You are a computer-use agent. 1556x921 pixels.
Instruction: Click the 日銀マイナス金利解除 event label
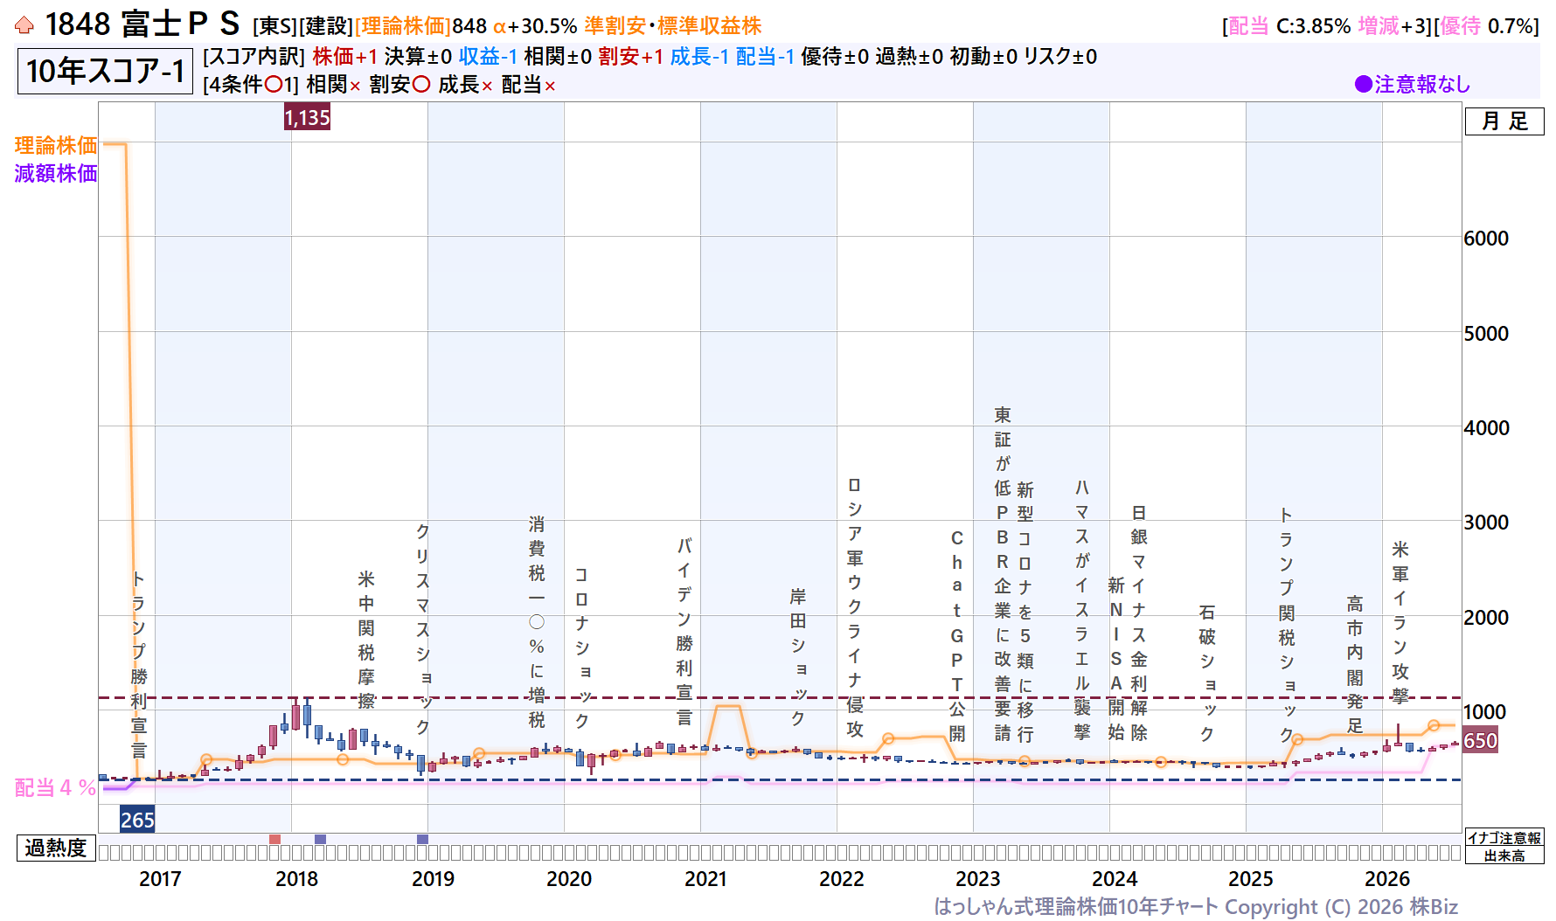pos(1139,622)
